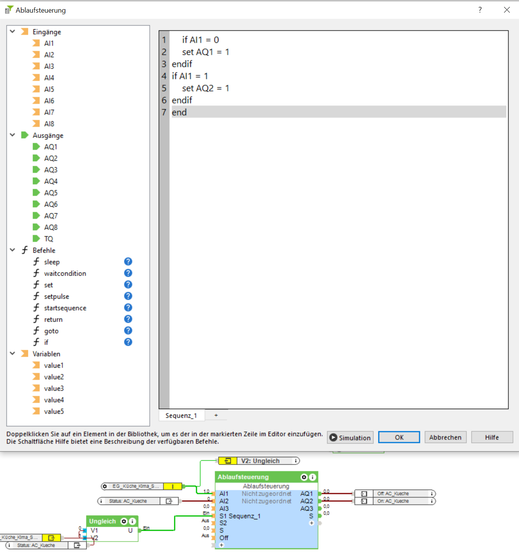Collapse the Ausgänge tree node
Screen dimensions: 519x552
tap(12, 135)
